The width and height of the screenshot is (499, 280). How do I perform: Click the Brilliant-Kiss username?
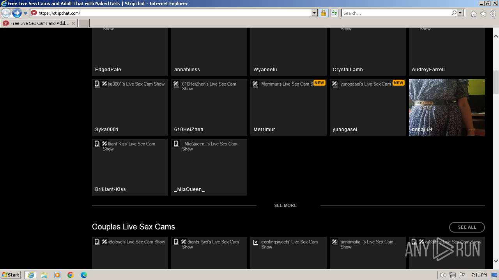(110, 189)
